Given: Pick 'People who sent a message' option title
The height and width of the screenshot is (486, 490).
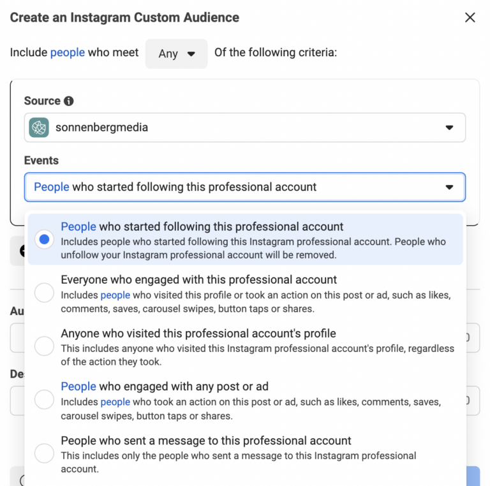Looking at the screenshot, I should [x=205, y=440].
